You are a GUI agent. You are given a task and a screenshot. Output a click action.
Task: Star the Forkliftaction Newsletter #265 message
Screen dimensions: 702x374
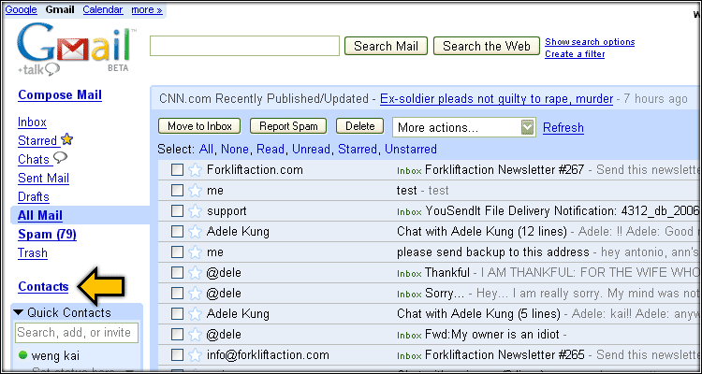pos(195,355)
